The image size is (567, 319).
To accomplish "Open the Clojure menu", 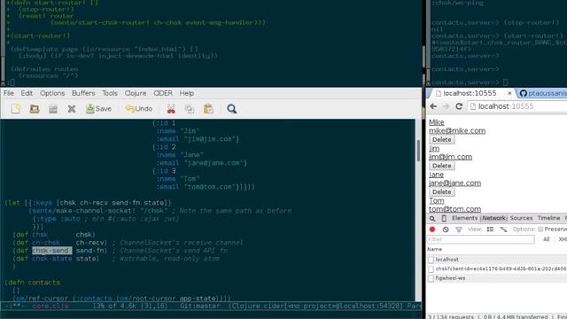I will pos(136,93).
